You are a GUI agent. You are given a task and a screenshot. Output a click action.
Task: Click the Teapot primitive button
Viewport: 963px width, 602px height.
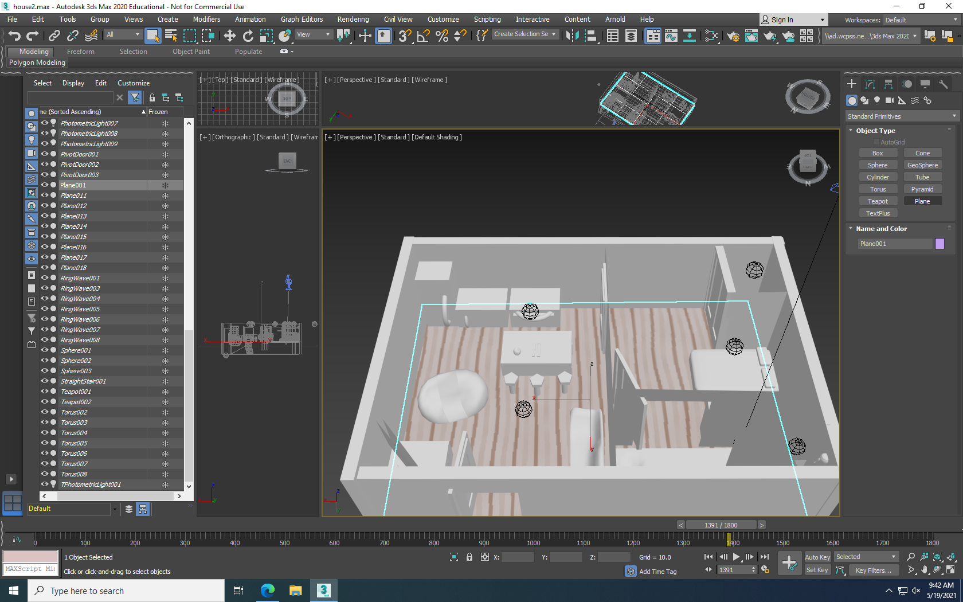pos(878,201)
